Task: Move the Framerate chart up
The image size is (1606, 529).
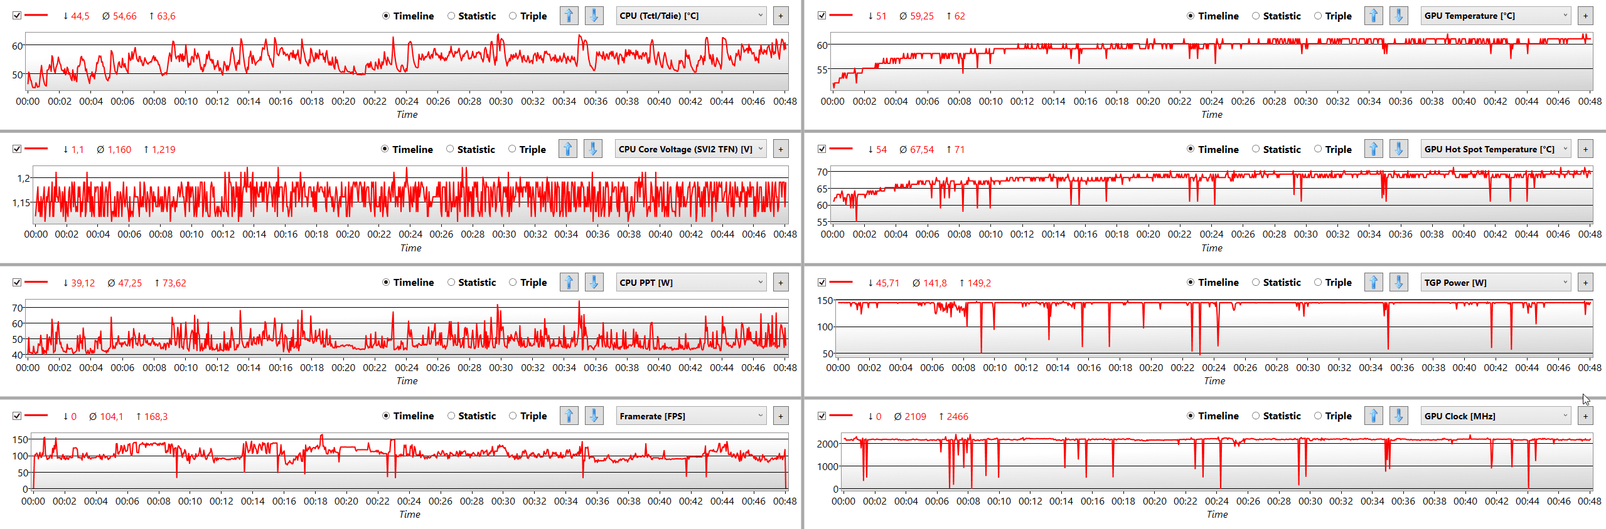Action: [569, 416]
